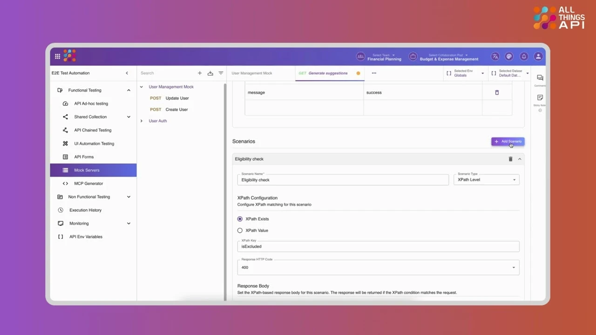This screenshot has width=596, height=335.
Task: Open the user profile icon
Action: coord(538,56)
